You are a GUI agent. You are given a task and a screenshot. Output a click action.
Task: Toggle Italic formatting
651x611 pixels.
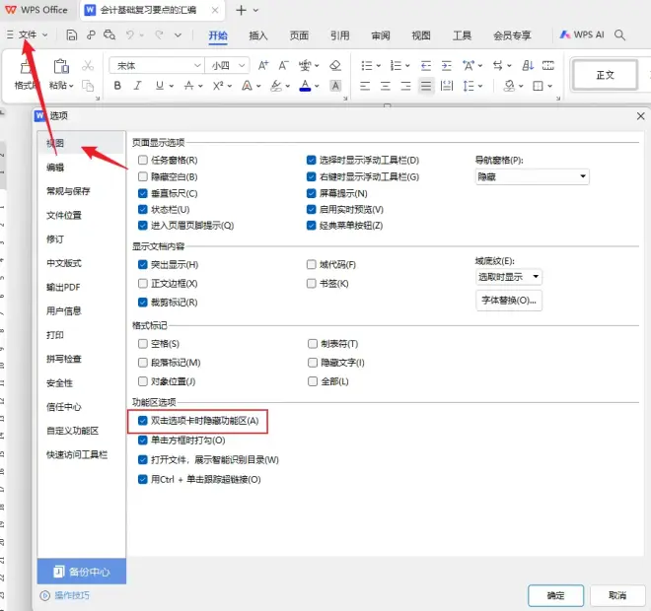pos(137,86)
